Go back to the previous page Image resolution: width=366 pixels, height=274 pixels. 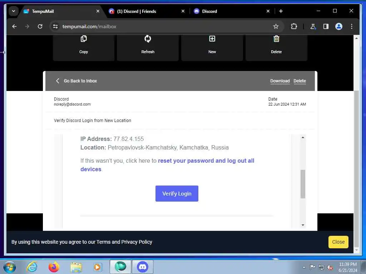click(x=14, y=26)
